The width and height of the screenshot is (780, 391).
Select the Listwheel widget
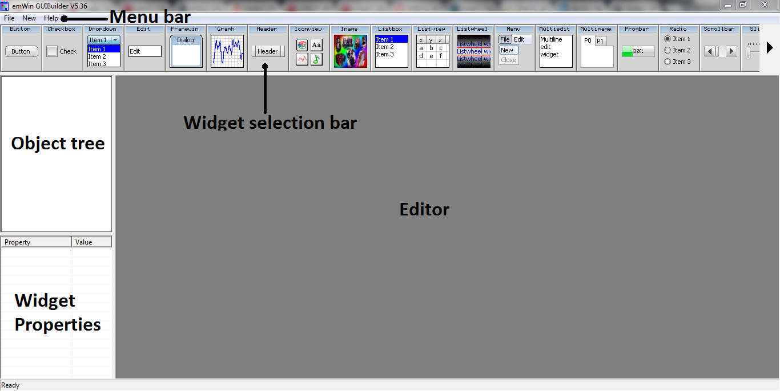pos(473,50)
